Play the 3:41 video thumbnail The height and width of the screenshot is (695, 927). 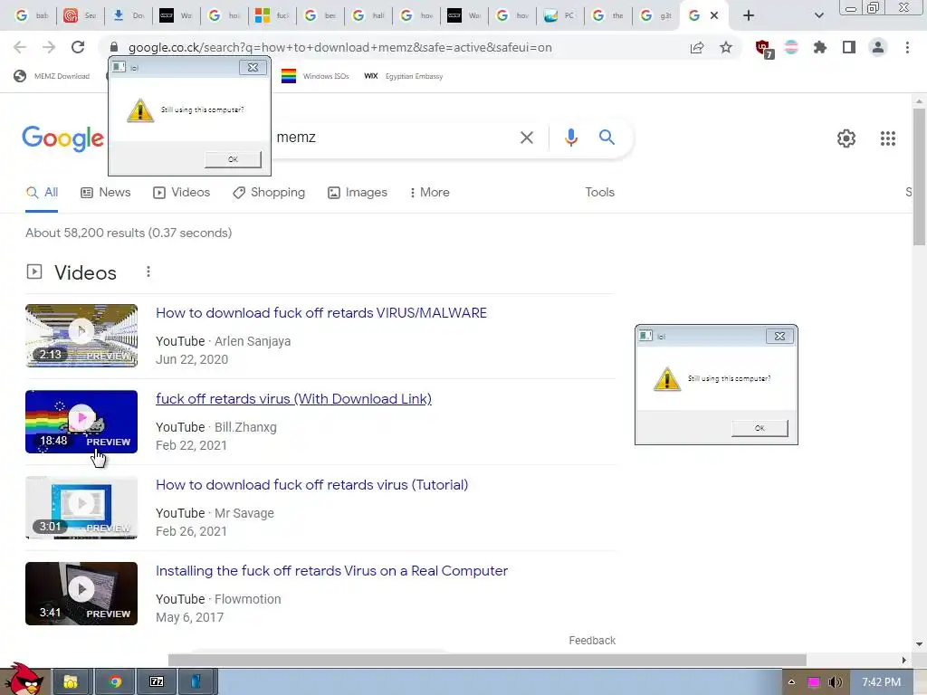[81, 594]
